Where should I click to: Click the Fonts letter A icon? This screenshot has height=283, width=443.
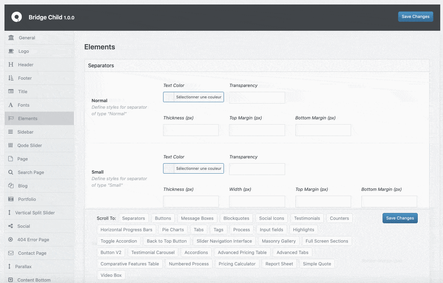point(11,105)
